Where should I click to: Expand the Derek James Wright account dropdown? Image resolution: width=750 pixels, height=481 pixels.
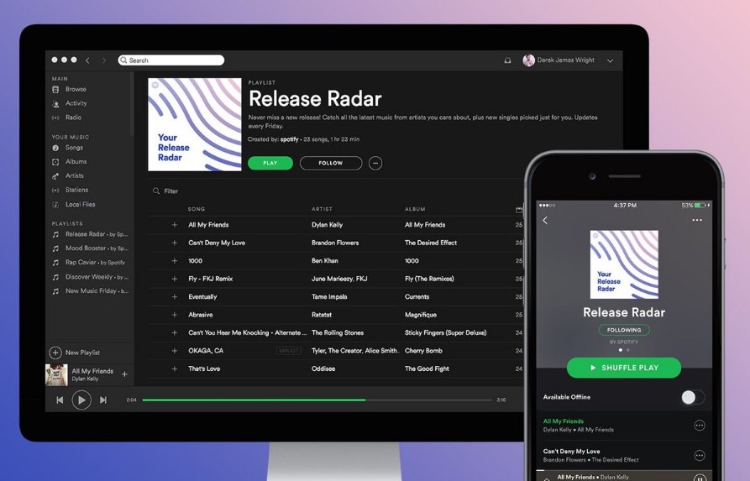click(611, 60)
